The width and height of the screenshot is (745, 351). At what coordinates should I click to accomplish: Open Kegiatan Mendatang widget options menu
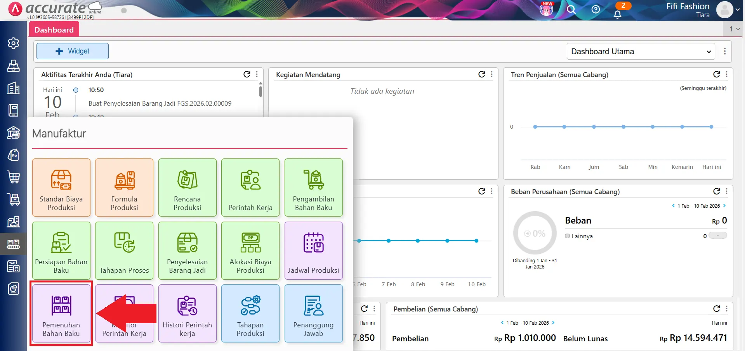[492, 74]
